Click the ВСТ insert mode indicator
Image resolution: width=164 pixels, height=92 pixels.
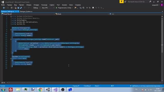pyautogui.click(x=112, y=86)
